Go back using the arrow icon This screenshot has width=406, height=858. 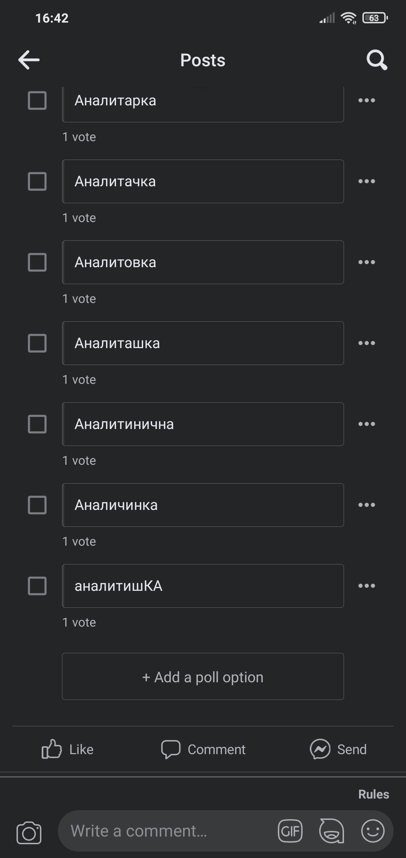[x=29, y=60]
